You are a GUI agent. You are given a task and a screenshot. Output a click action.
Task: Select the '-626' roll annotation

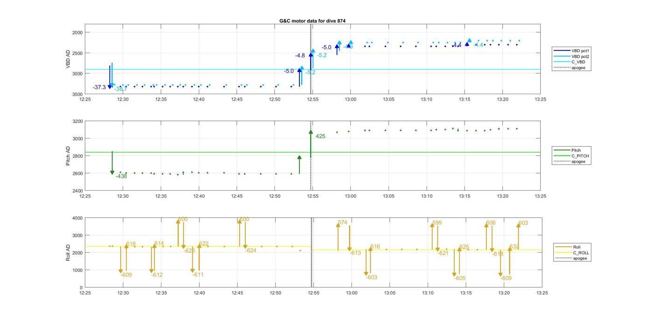pyautogui.click(x=189, y=250)
